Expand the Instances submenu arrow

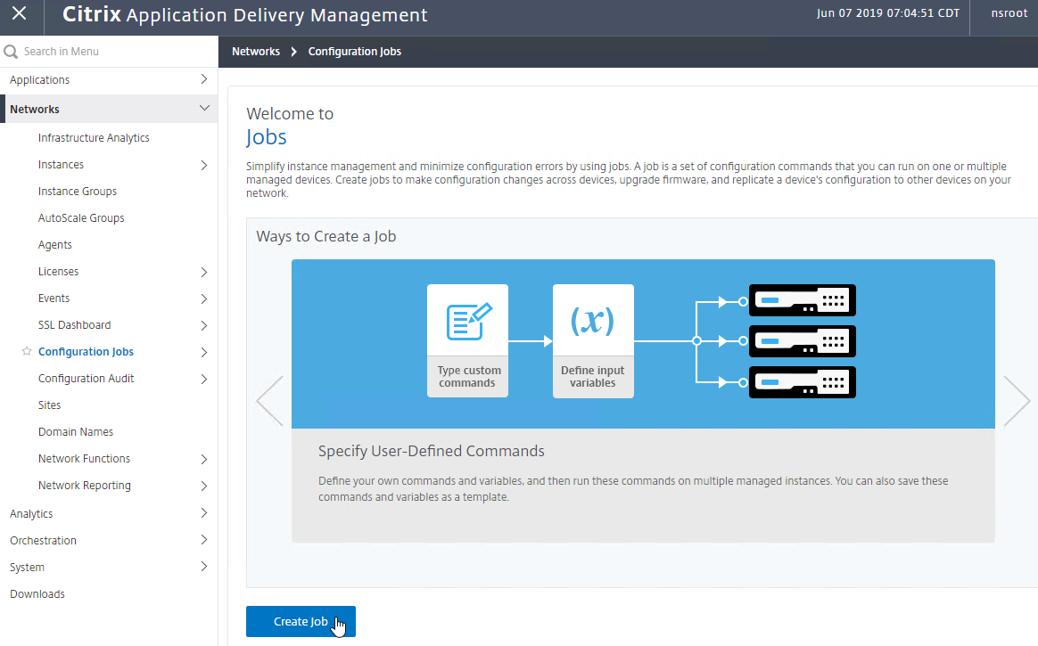[204, 166]
